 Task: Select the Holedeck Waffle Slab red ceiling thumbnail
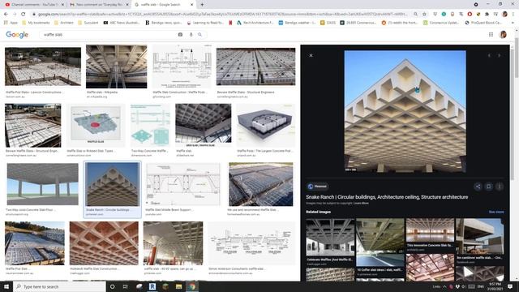point(104,243)
